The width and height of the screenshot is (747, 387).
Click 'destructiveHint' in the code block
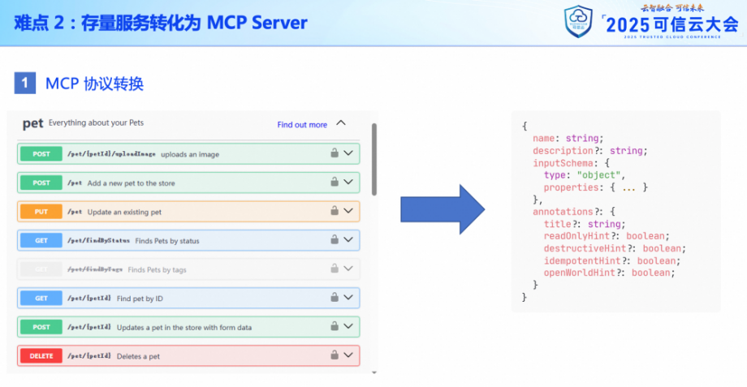tap(585, 248)
